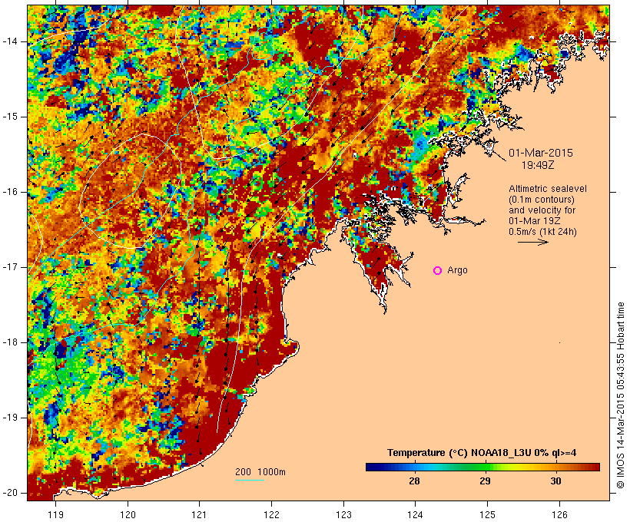Viewport: 630px width, 522px height.
Task: Click the longitude label '119'
Action: coord(55,515)
